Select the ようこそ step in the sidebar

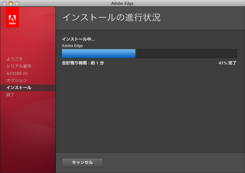(x=15, y=59)
